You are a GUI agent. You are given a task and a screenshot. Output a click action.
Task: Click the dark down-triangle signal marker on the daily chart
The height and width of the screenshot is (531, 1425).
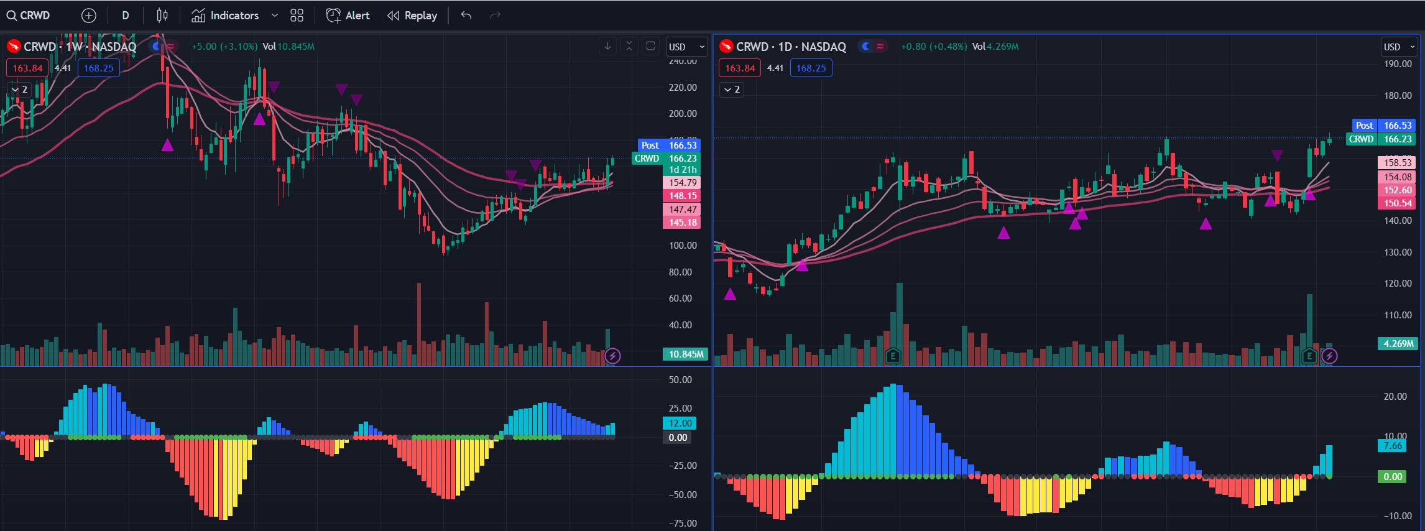[x=1277, y=155]
